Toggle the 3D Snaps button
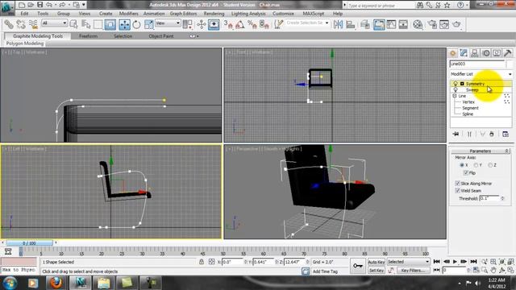 click(228, 24)
